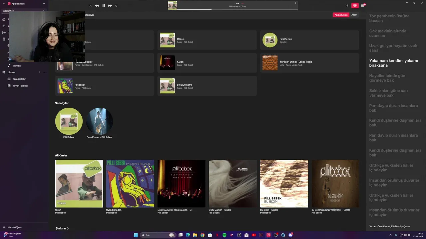The width and height of the screenshot is (426, 239).
Task: Click the now playing album thumbnail
Action: [x=172, y=5]
